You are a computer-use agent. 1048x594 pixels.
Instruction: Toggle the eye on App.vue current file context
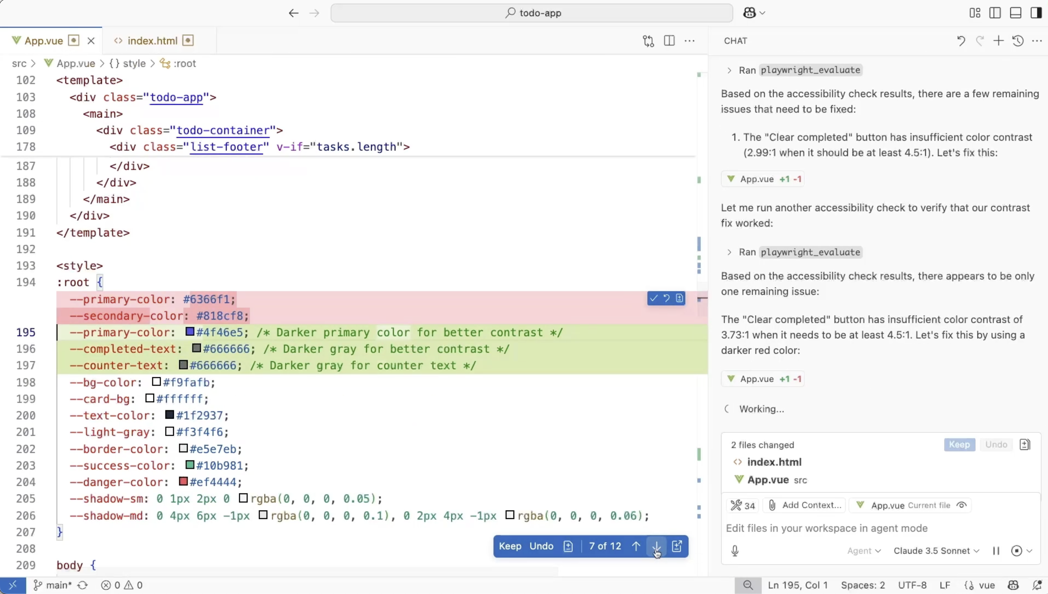pyautogui.click(x=961, y=505)
